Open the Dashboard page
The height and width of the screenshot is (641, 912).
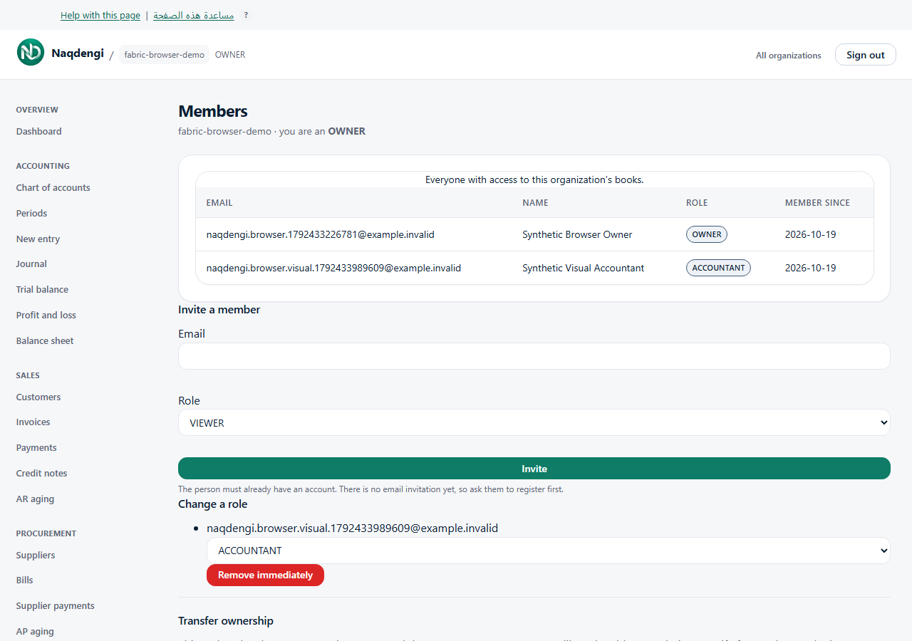coord(39,132)
